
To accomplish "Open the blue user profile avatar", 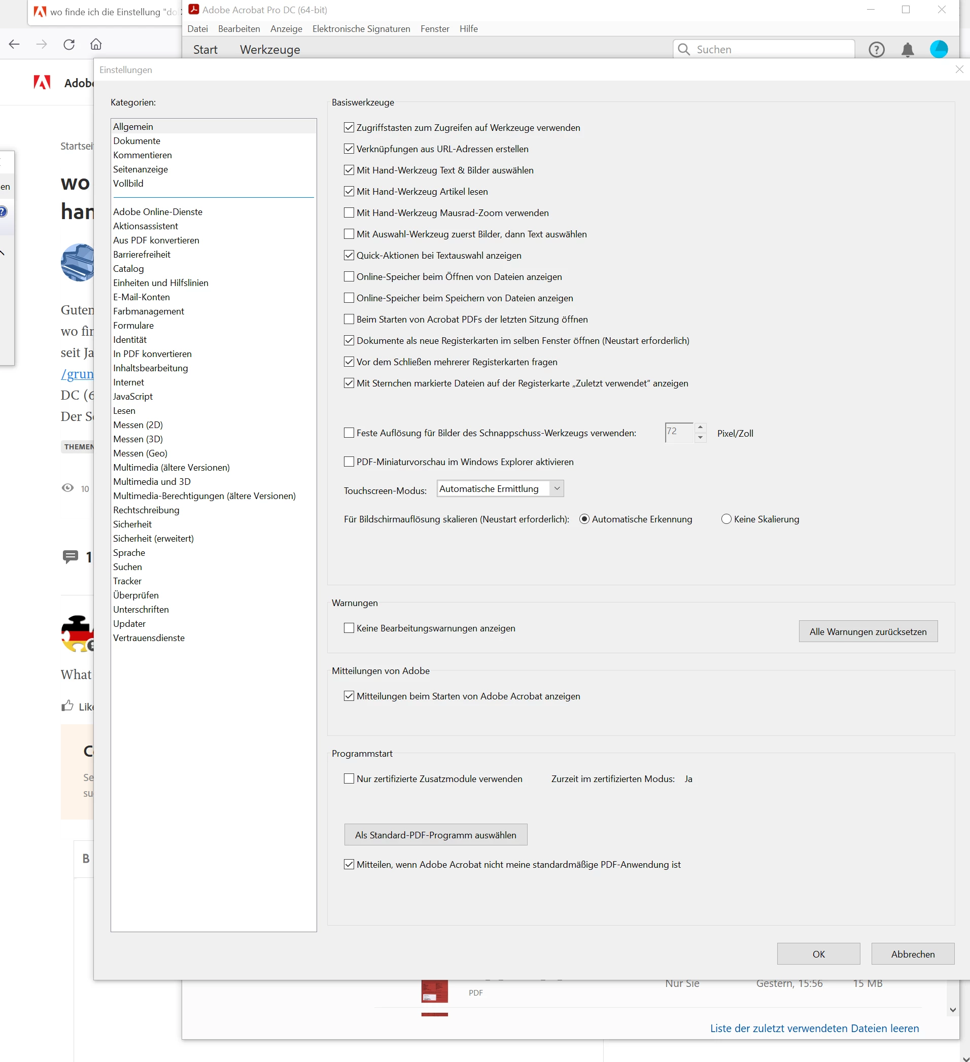I will point(939,49).
